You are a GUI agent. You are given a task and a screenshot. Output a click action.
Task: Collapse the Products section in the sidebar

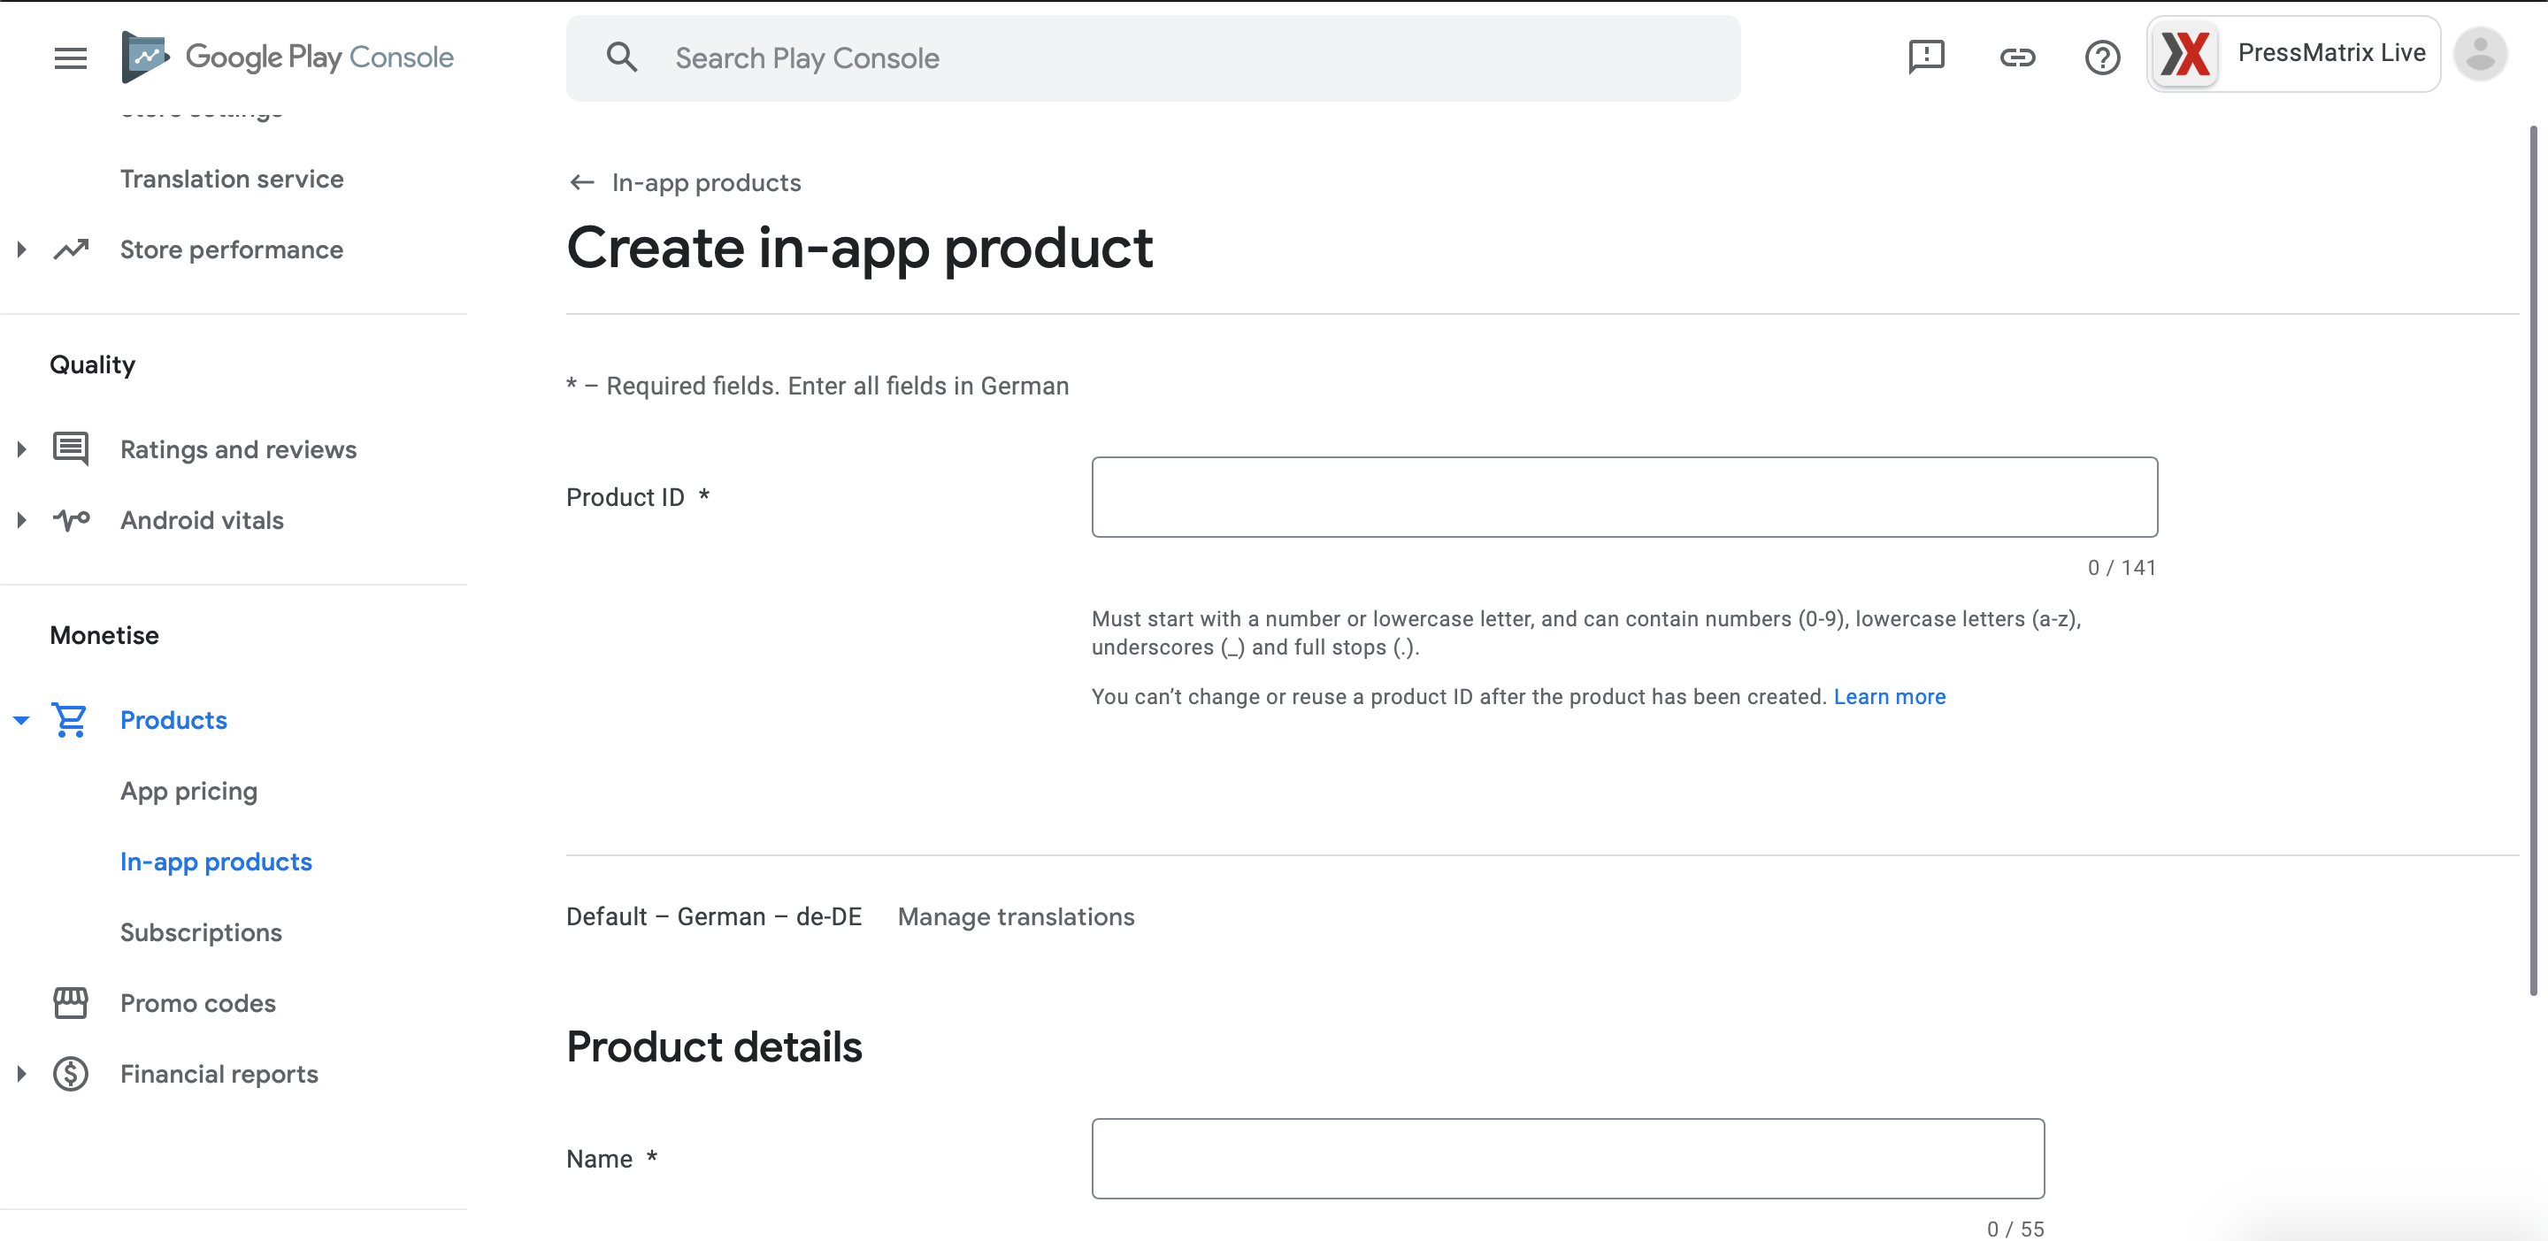20,720
